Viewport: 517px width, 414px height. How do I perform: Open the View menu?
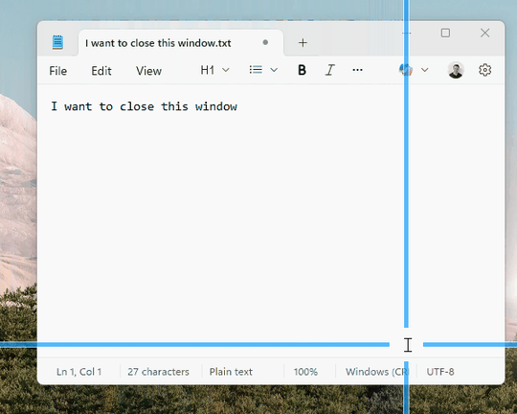148,71
